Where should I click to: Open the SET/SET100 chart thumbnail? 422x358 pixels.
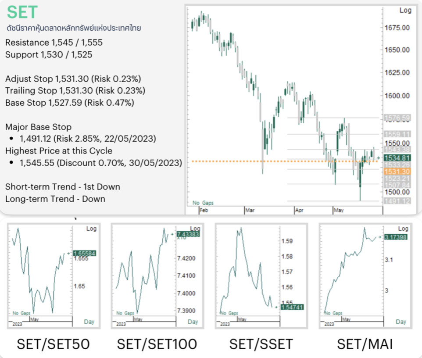click(157, 276)
